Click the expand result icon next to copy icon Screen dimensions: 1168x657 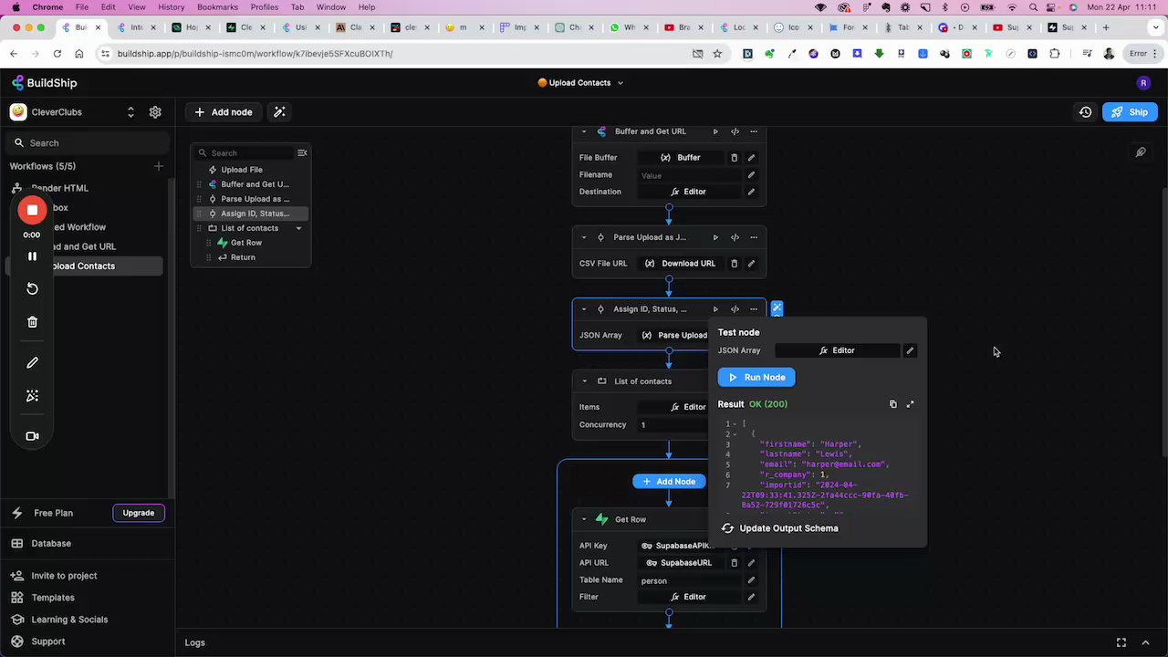(910, 403)
